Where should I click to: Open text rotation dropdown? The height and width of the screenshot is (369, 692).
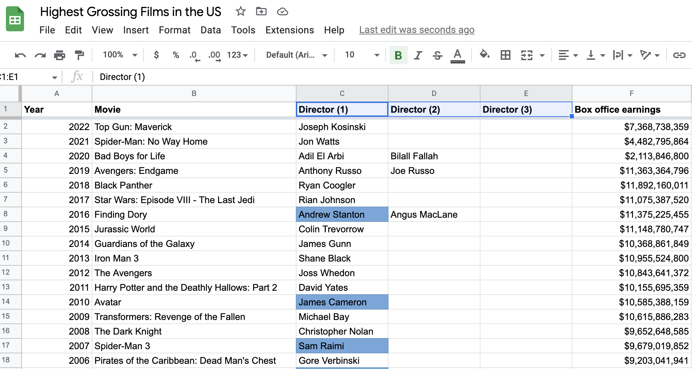650,55
